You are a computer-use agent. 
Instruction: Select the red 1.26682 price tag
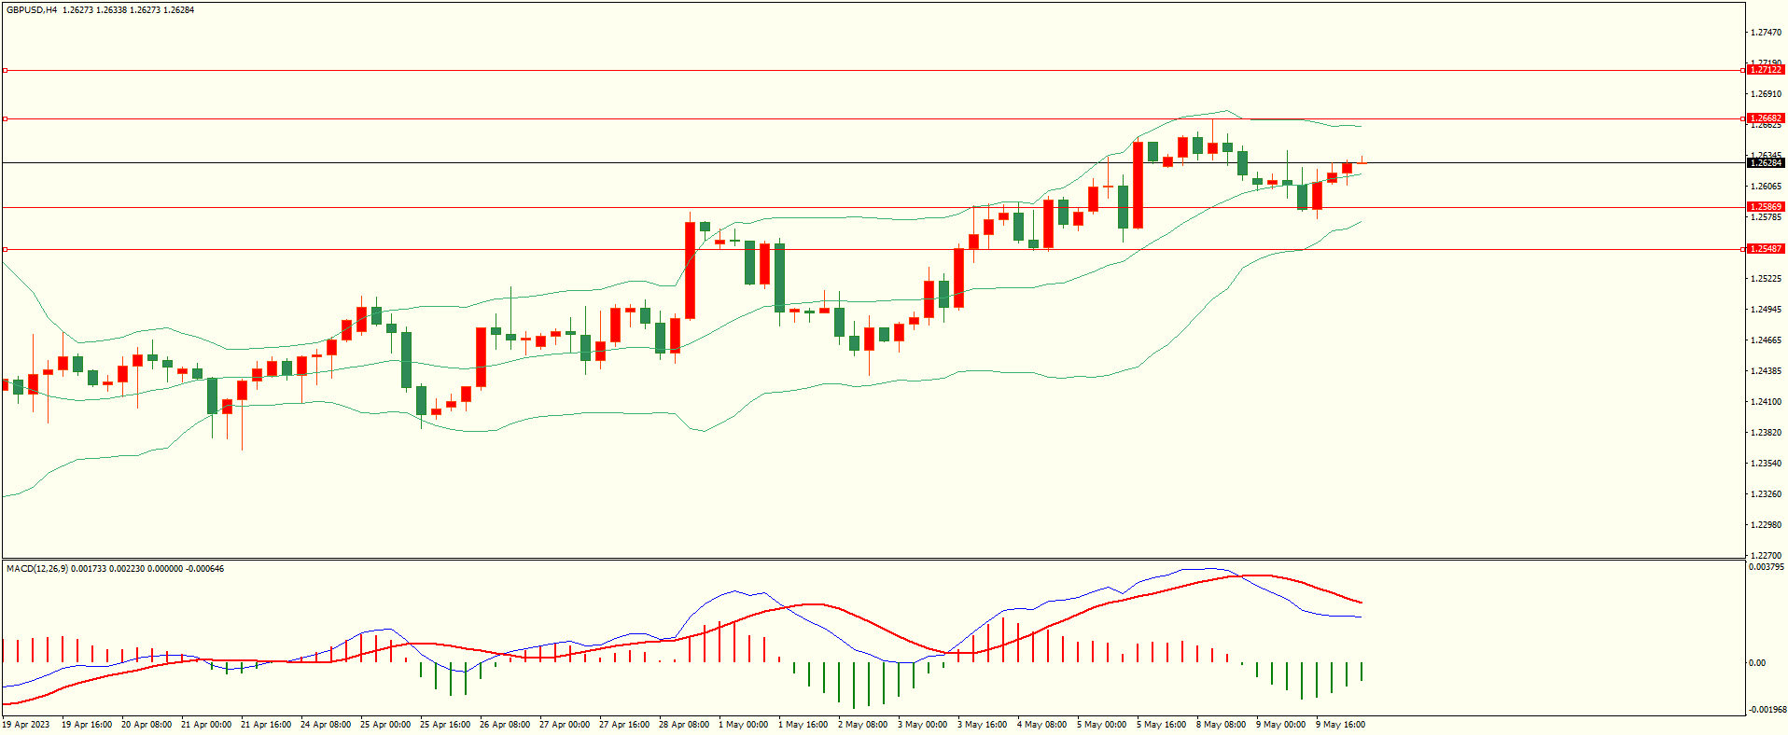pos(1766,118)
